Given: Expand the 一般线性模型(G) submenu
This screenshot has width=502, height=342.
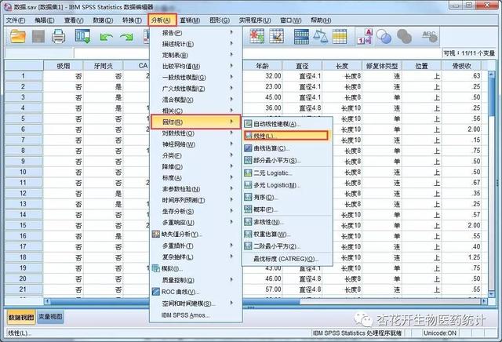Looking at the screenshot, I should (x=195, y=78).
